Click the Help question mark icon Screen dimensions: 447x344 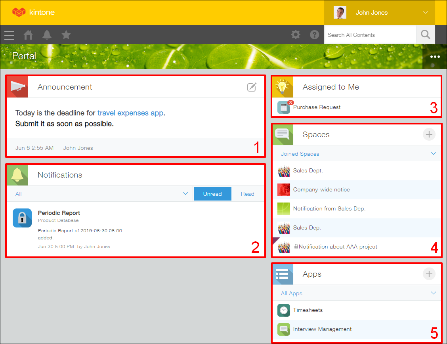click(x=315, y=35)
